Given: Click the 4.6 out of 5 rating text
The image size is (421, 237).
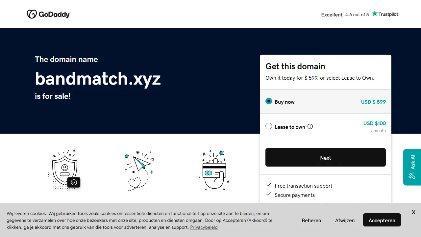Looking at the screenshot, I should 357,14.
